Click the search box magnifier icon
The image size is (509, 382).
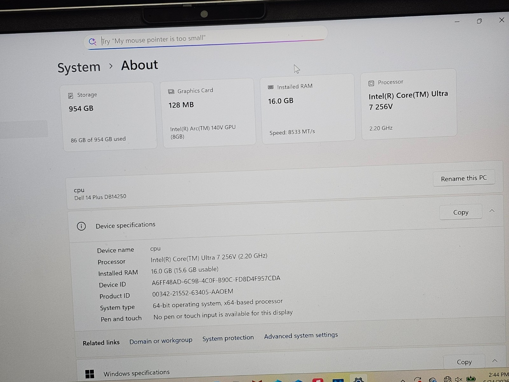(93, 41)
